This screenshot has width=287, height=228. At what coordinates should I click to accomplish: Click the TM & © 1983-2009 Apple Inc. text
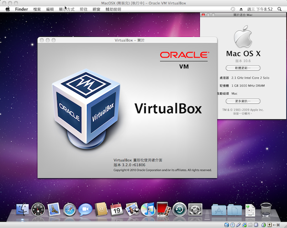(243, 110)
